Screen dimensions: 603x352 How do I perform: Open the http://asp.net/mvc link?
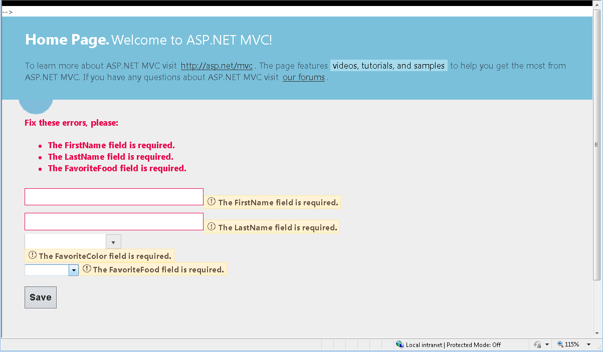point(217,66)
